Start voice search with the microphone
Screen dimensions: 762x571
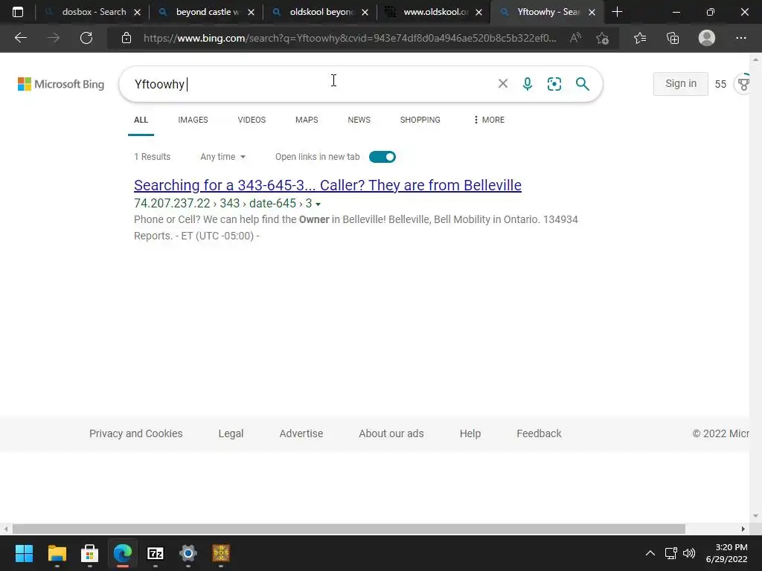528,84
